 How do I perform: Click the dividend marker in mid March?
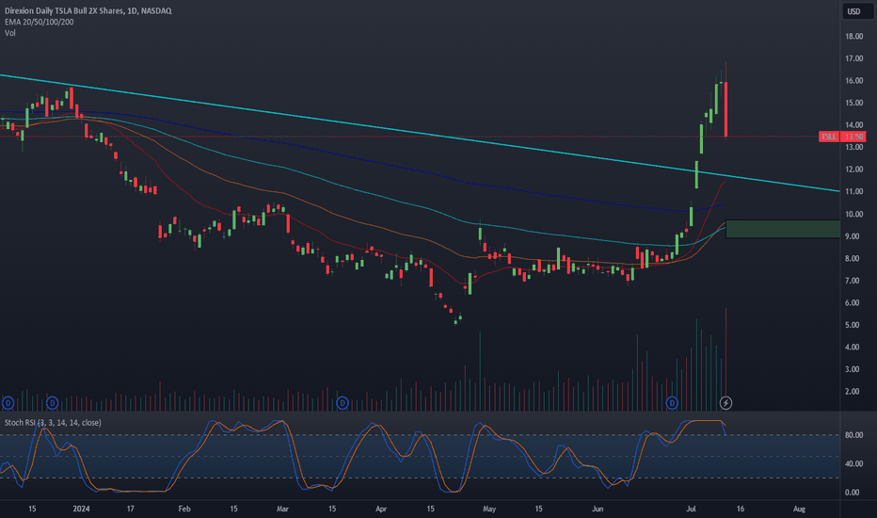click(343, 403)
